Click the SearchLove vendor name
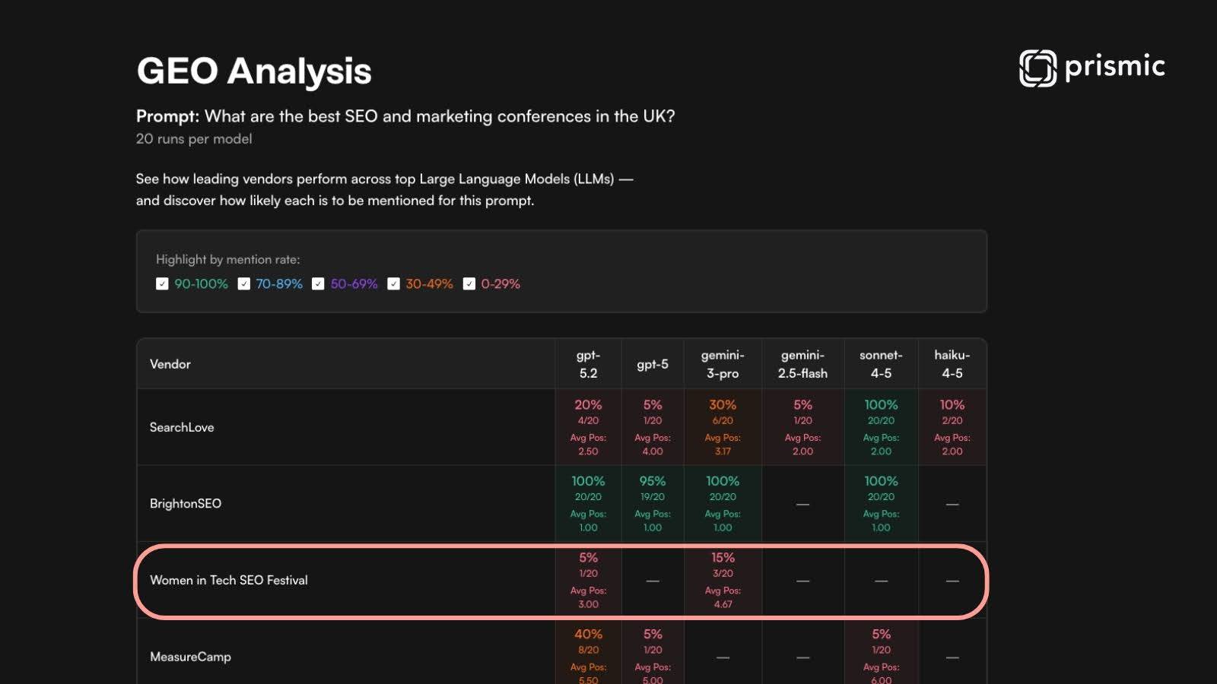The image size is (1217, 684). [x=183, y=427]
